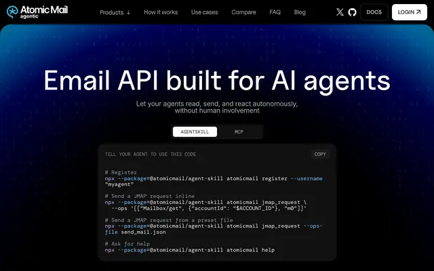
Task: Click '# Send a JMAP request from a preset file'
Action: coord(169,220)
